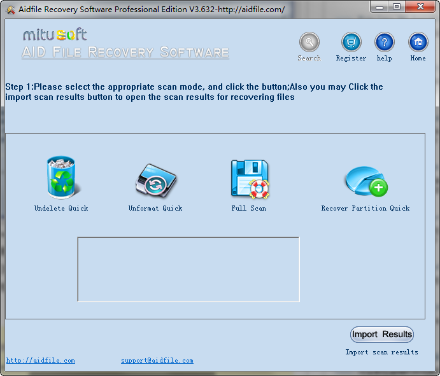Go to the Home house icon

(418, 42)
